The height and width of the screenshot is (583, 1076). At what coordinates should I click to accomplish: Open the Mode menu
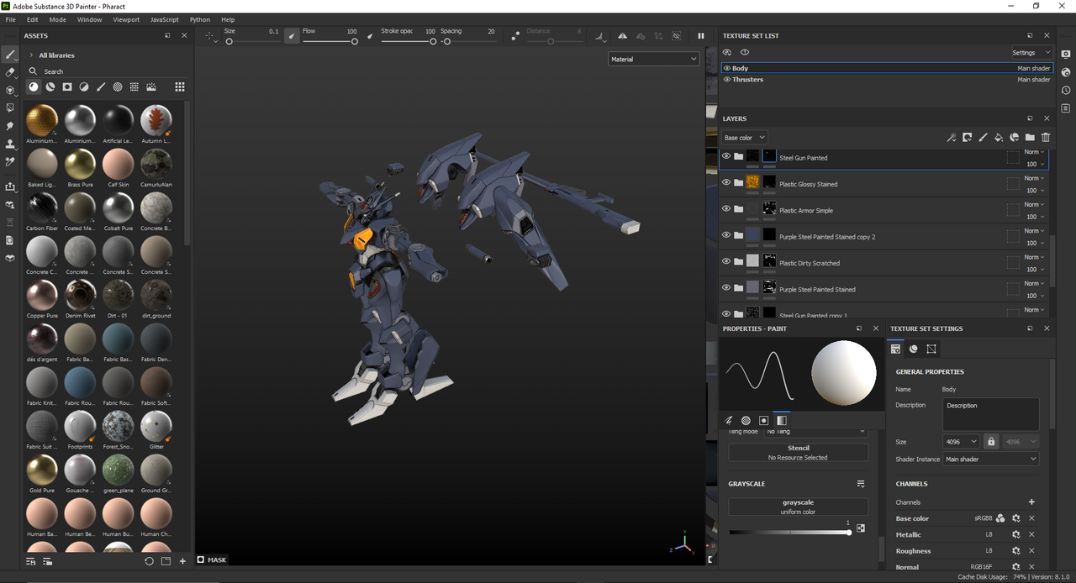coord(57,19)
